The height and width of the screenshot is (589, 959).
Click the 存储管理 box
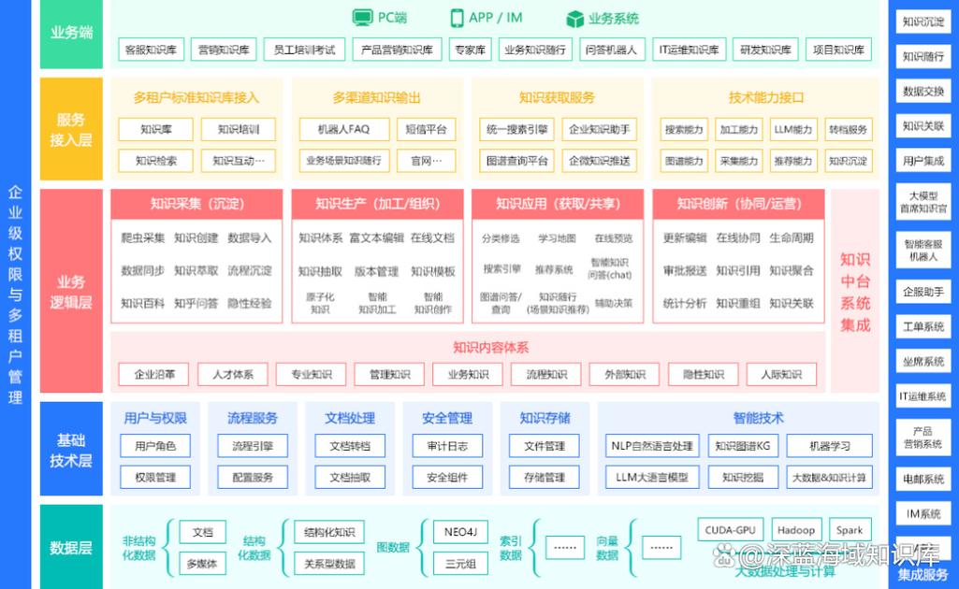coord(545,477)
